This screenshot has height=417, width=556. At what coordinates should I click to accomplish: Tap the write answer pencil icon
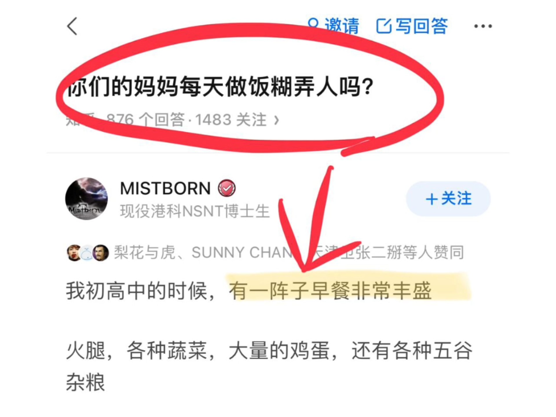384,26
